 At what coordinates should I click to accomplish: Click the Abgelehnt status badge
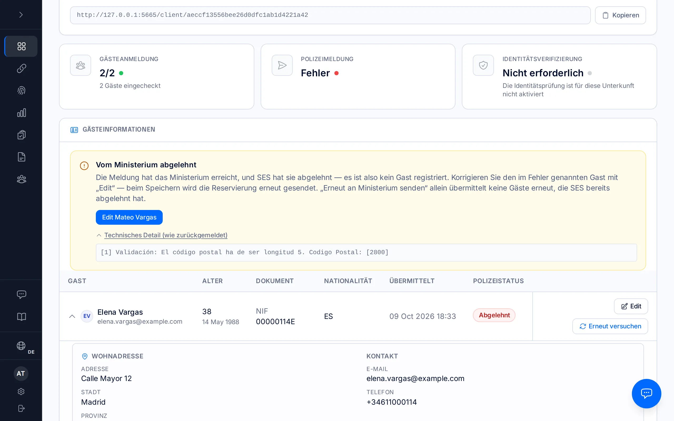click(x=494, y=315)
